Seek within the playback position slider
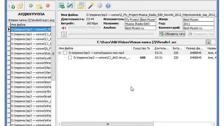The height and width of the screenshot is (126, 224). (111, 34)
